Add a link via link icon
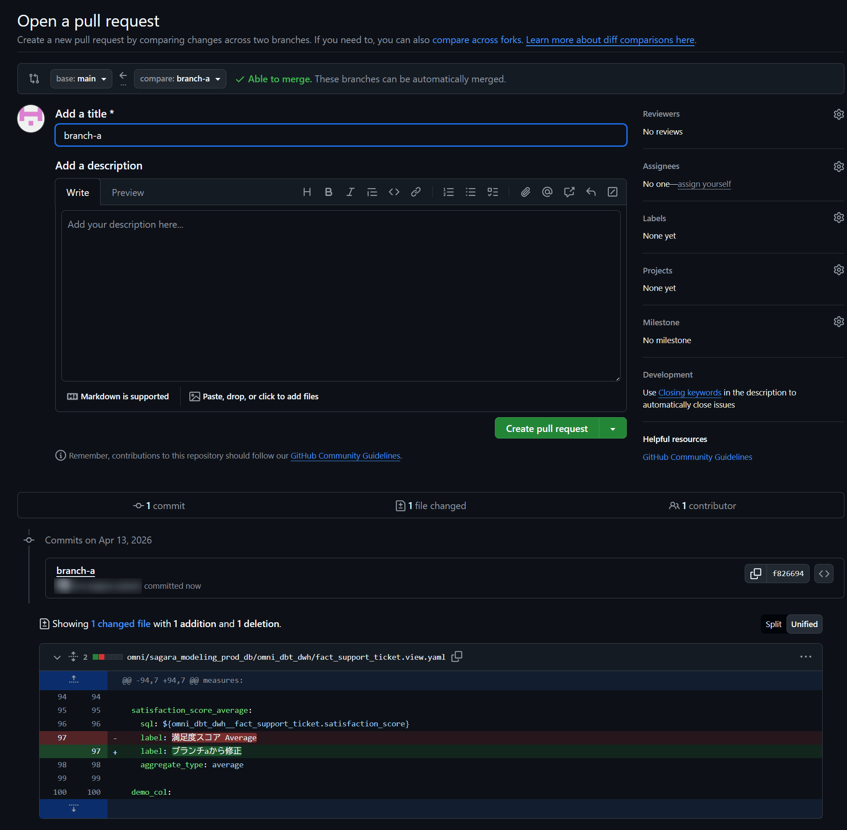The height and width of the screenshot is (830, 847). [x=416, y=192]
